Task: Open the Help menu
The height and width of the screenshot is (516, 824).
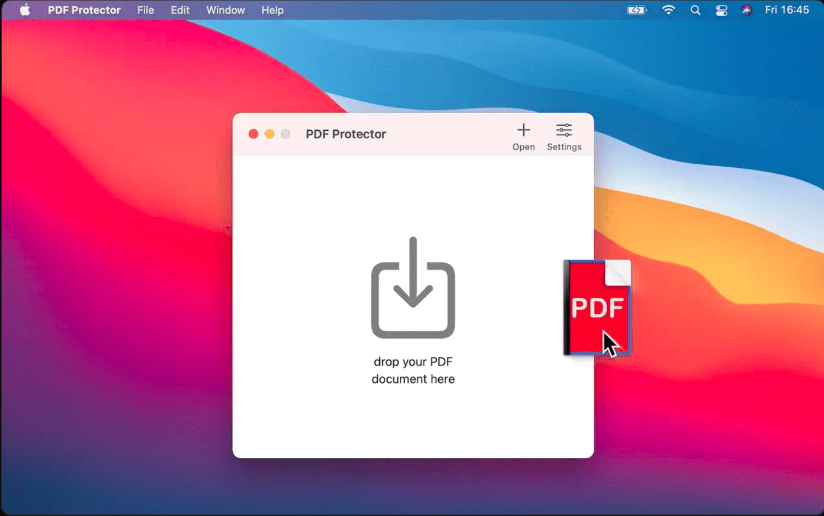Action: (x=273, y=10)
